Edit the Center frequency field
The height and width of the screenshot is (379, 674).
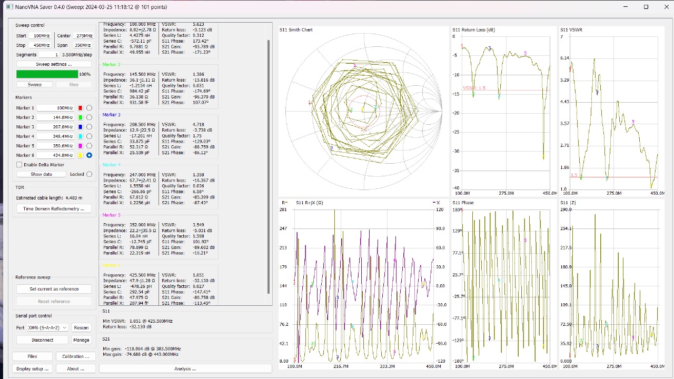coord(83,36)
